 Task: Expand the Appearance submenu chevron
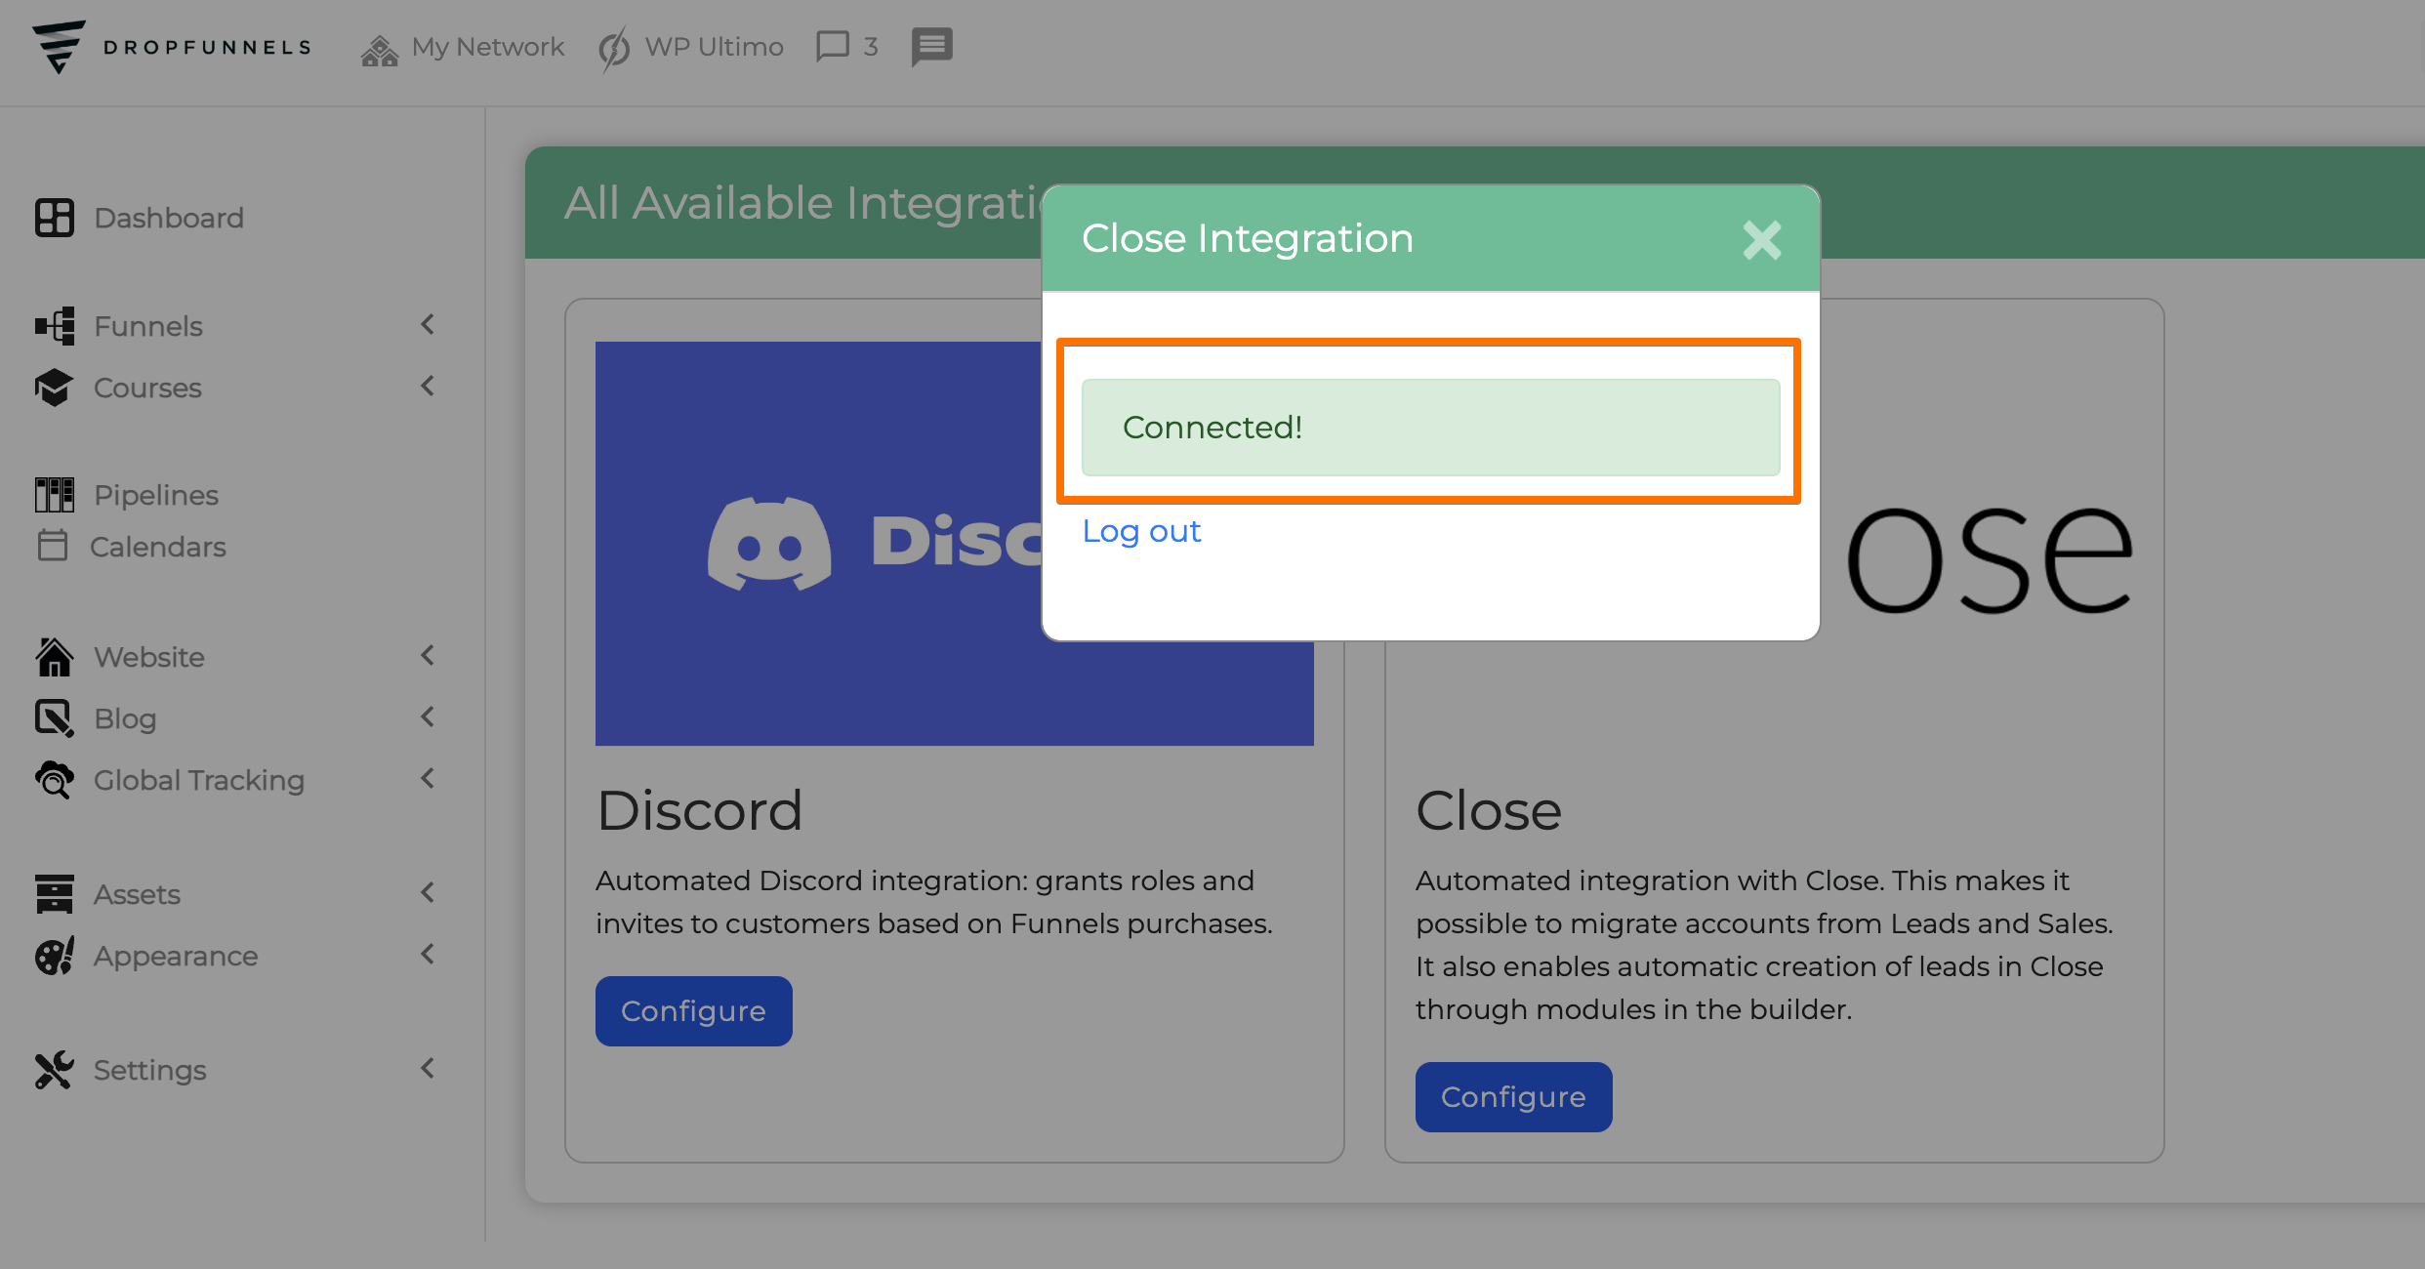pyautogui.click(x=428, y=954)
